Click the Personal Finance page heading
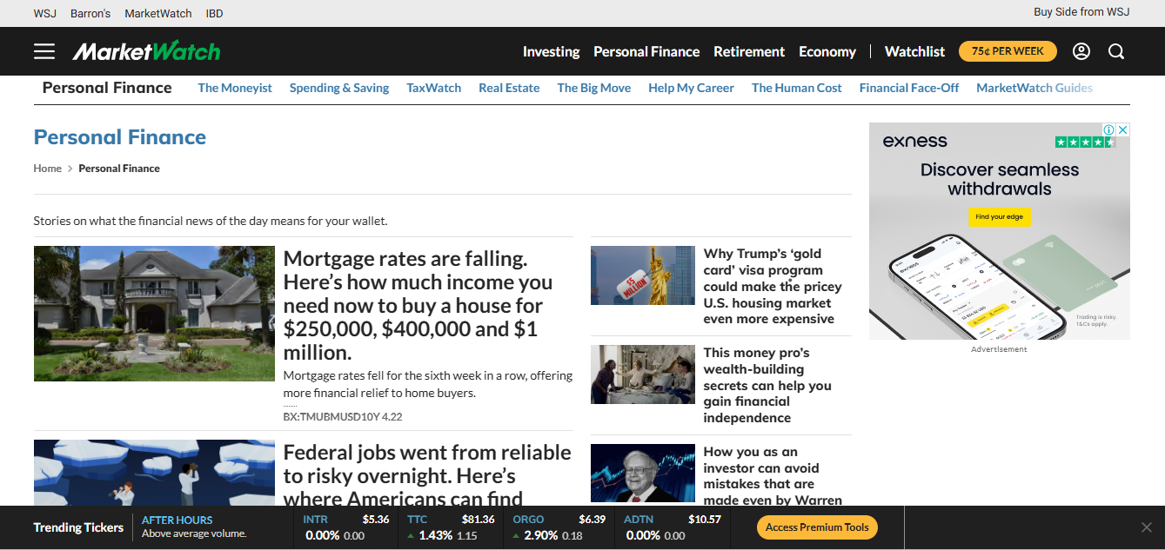This screenshot has width=1165, height=550. [x=120, y=137]
